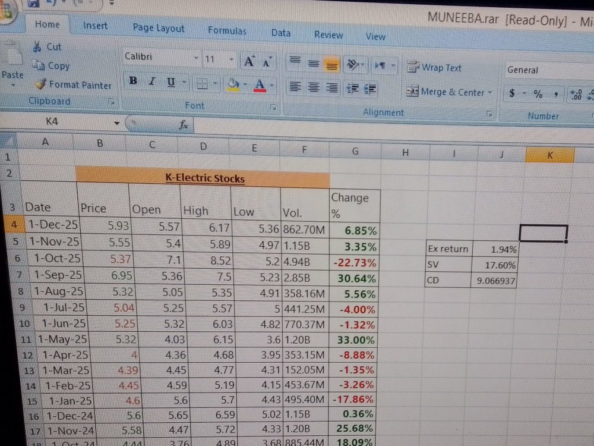Apply Percent Style
This screenshot has height=446, width=594.
pos(538,94)
